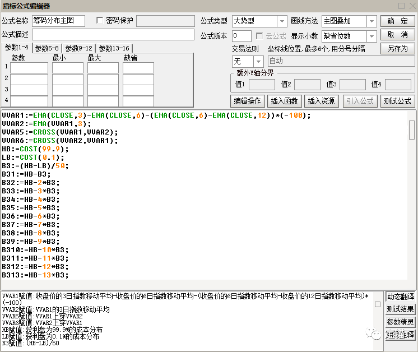Click the 取消 cancel button

[x=397, y=35]
